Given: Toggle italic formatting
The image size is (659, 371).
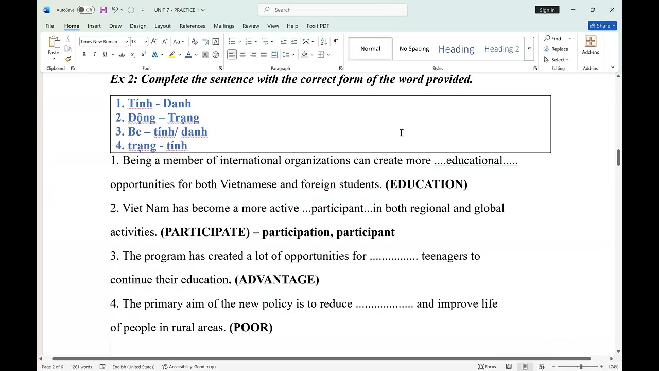Looking at the screenshot, I should tap(95, 55).
